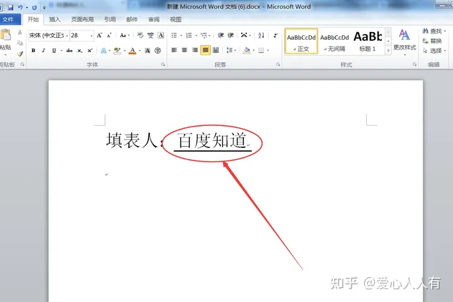The image size is (453, 302).
Task: Open the font size dropdown showing 28
Action: pyautogui.click(x=91, y=35)
